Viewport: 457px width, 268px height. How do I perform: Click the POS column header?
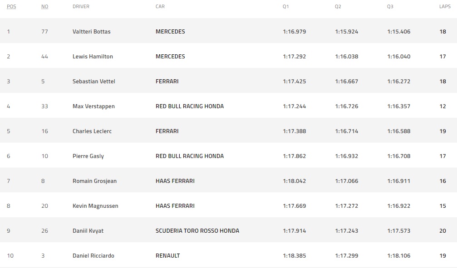pyautogui.click(x=11, y=6)
